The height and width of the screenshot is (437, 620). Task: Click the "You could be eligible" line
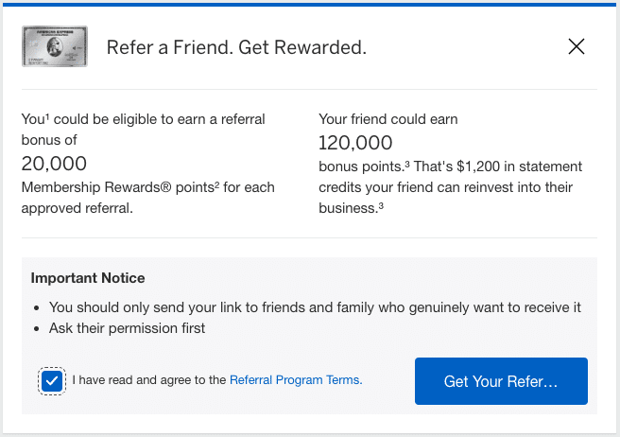pyautogui.click(x=143, y=119)
